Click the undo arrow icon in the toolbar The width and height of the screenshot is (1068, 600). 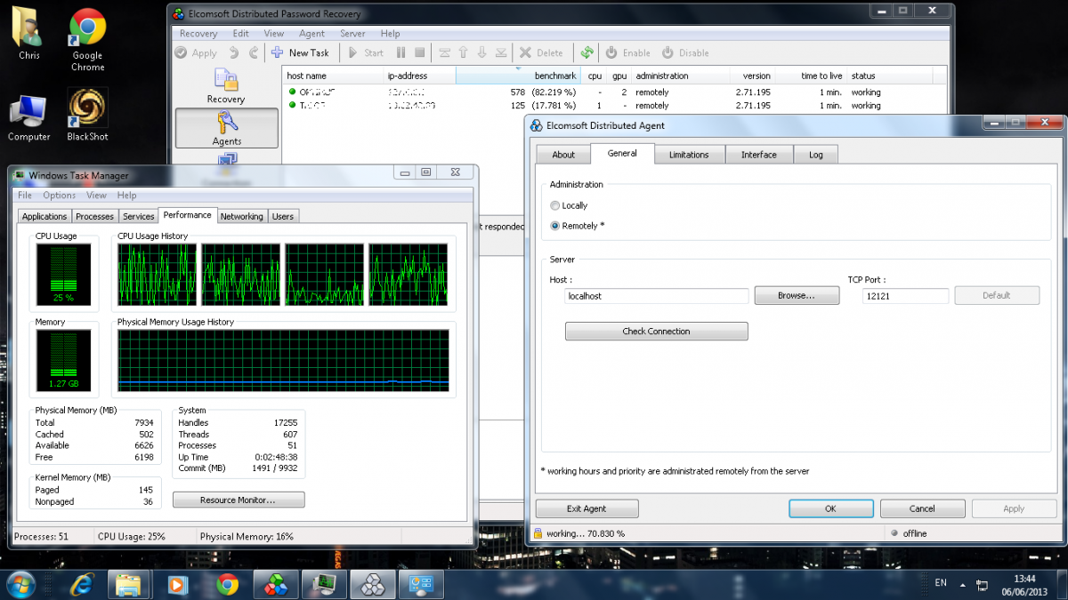[x=234, y=52]
